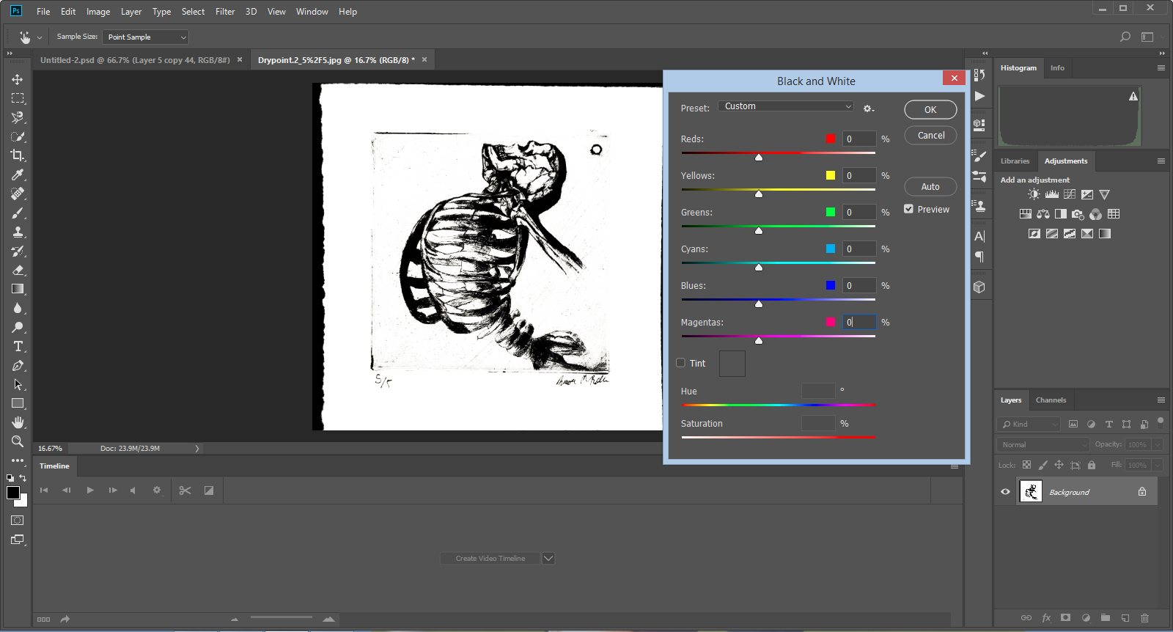1173x632 pixels.
Task: Click the Reds slider handle
Action: pos(759,158)
